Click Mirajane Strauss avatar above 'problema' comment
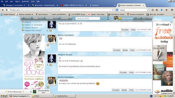This screenshot has height=98, width=175. pos(52,59)
